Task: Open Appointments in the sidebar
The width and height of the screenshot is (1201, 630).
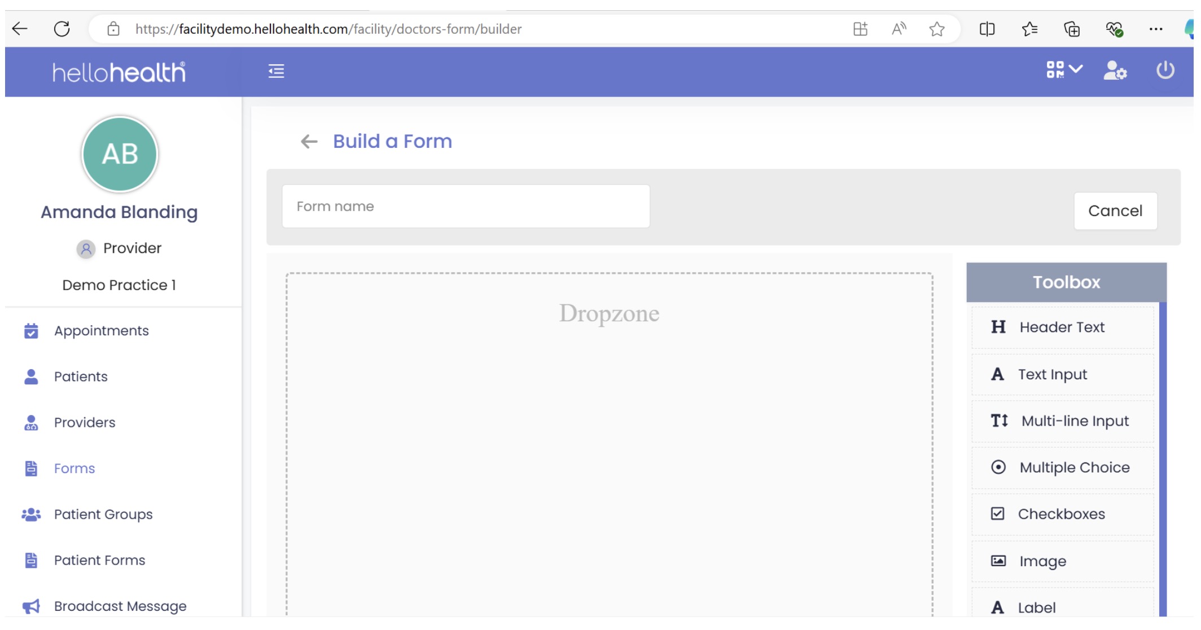Action: pos(101,331)
